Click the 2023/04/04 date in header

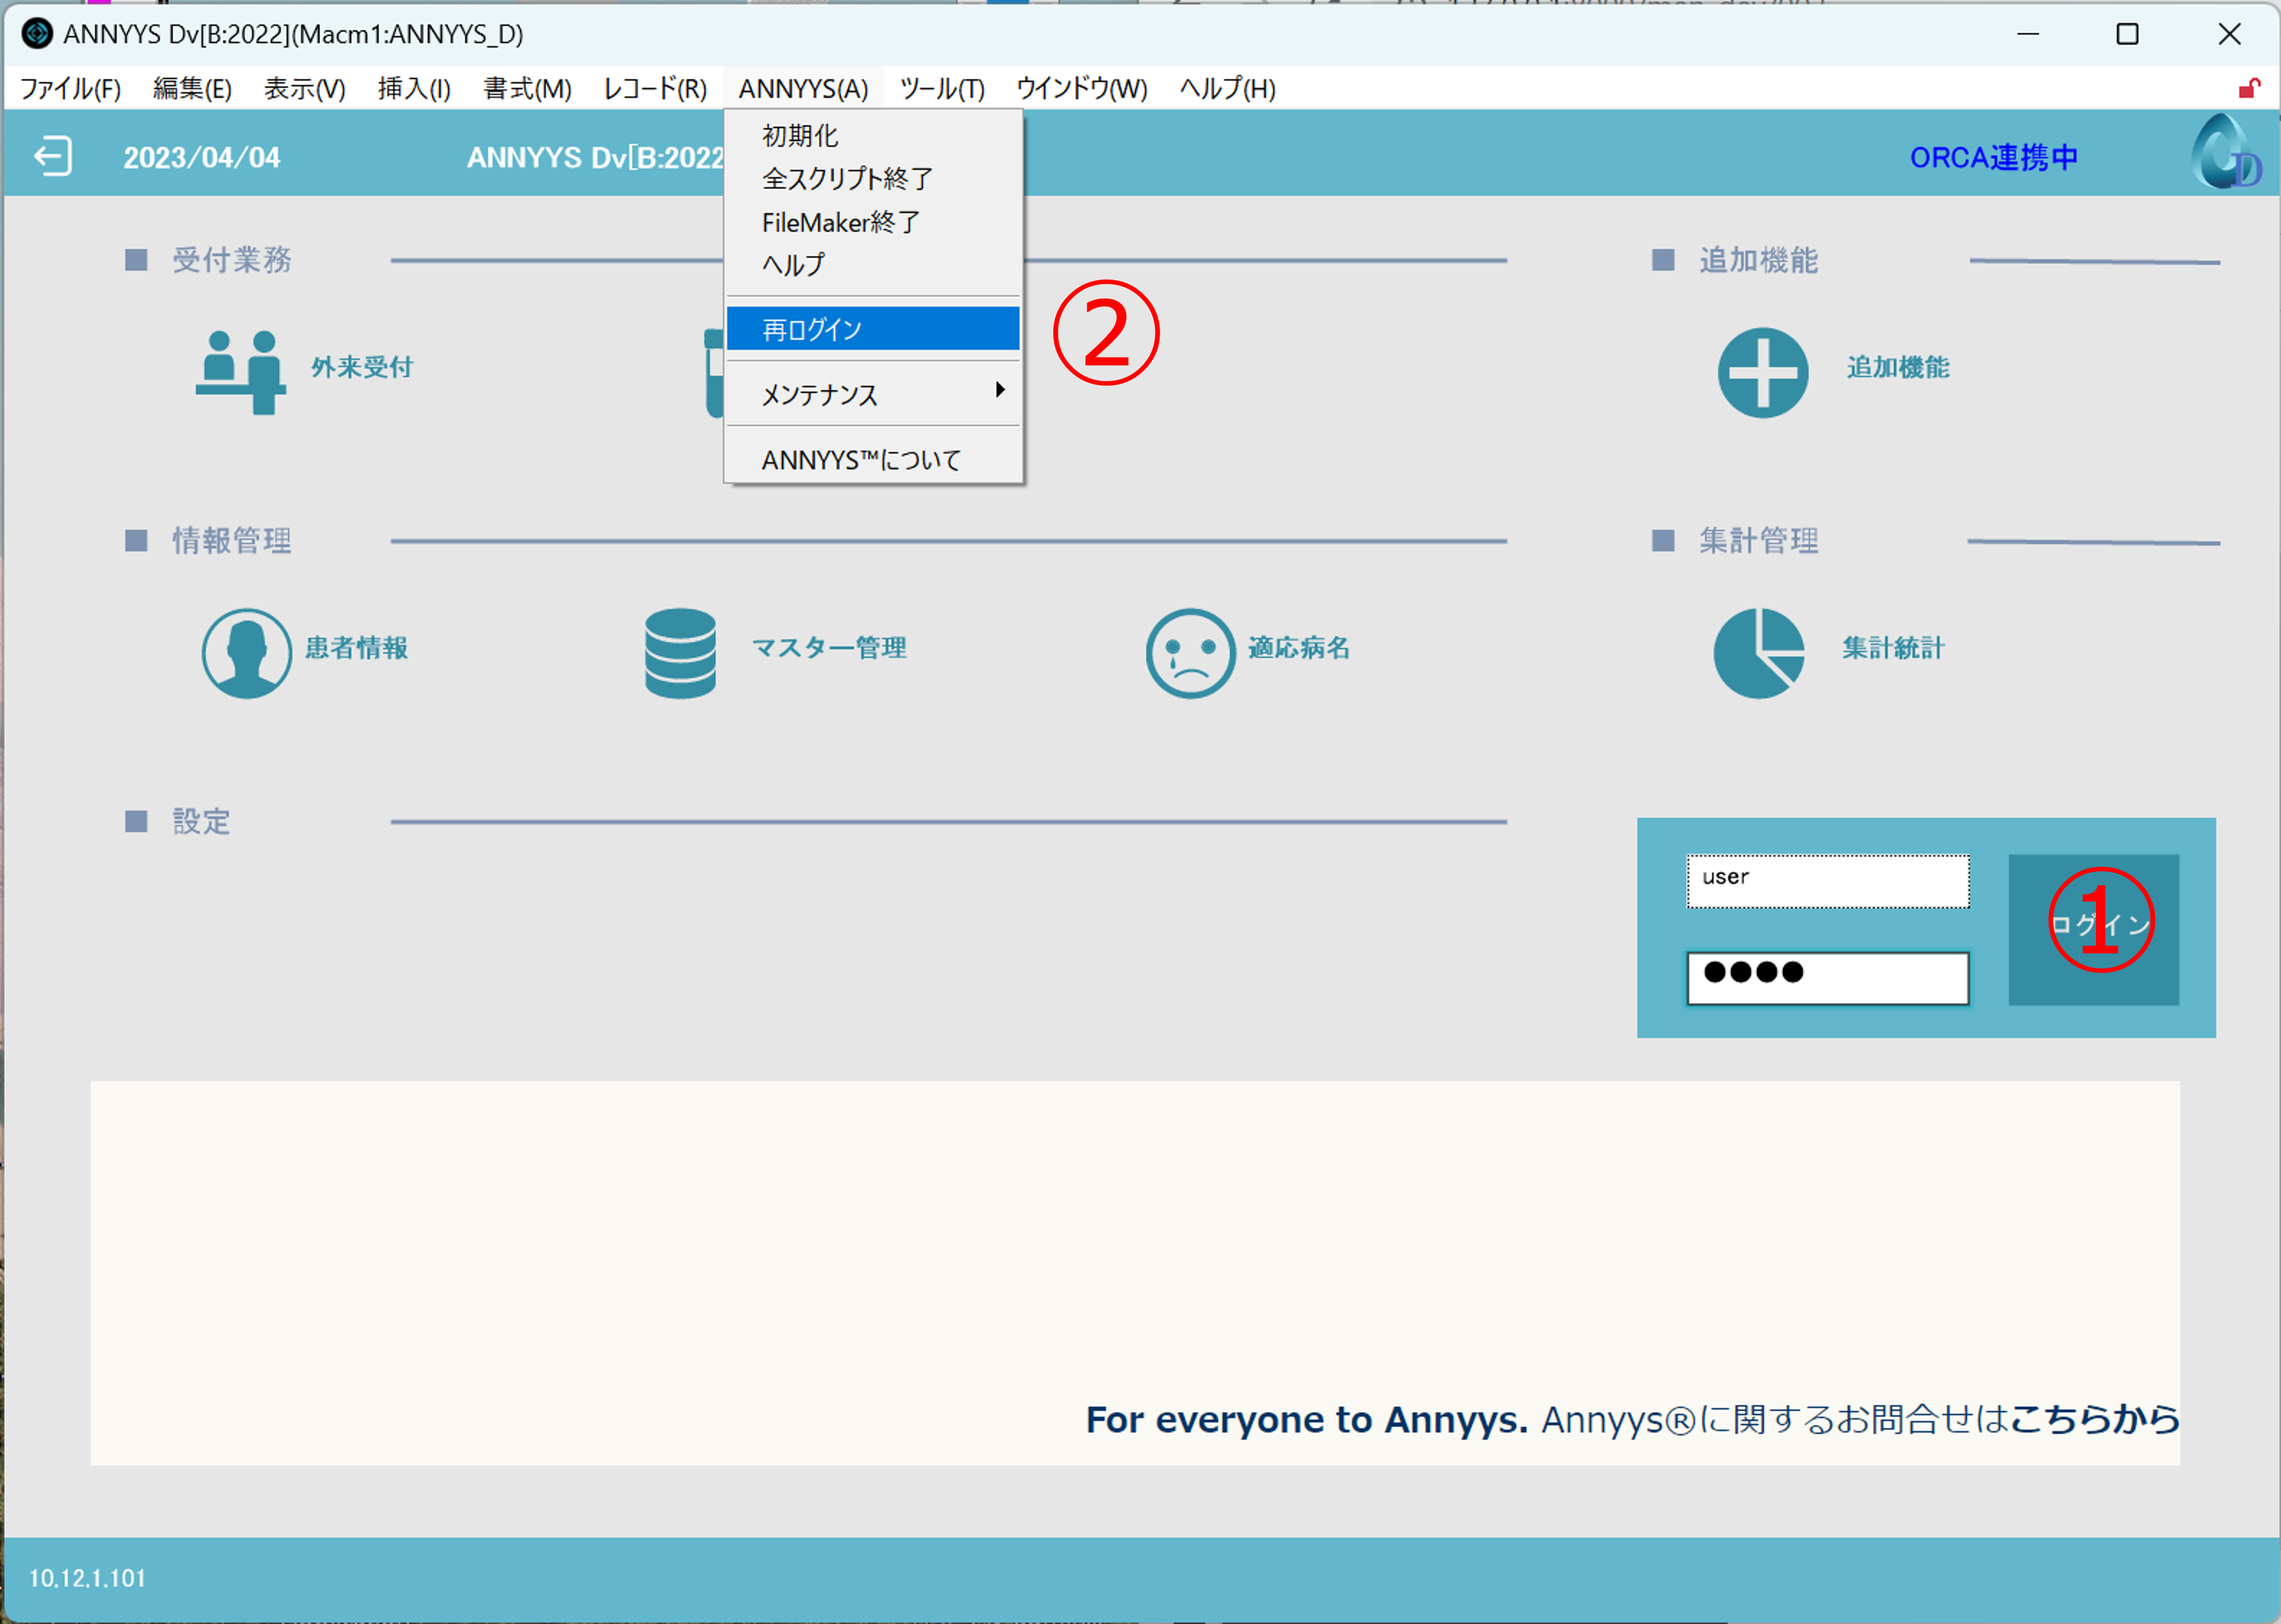tap(202, 158)
